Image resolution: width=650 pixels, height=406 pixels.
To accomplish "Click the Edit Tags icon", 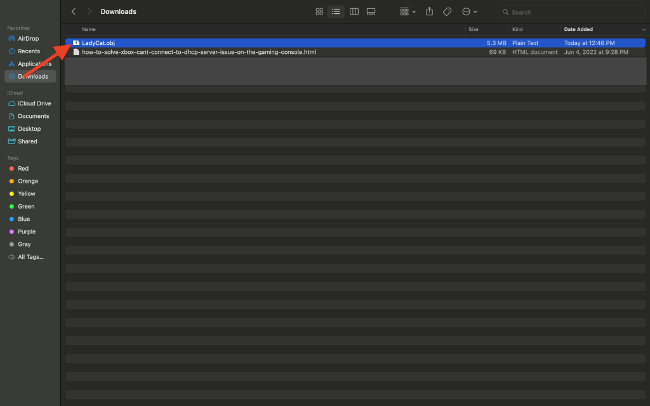I will pos(447,11).
